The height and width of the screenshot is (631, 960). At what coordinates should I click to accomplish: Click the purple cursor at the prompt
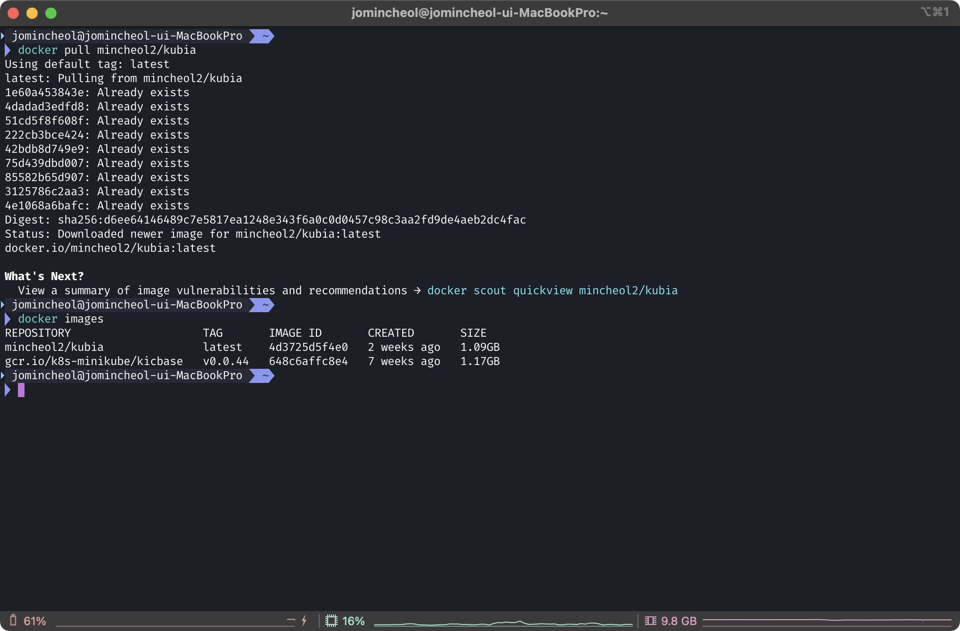pos(21,390)
